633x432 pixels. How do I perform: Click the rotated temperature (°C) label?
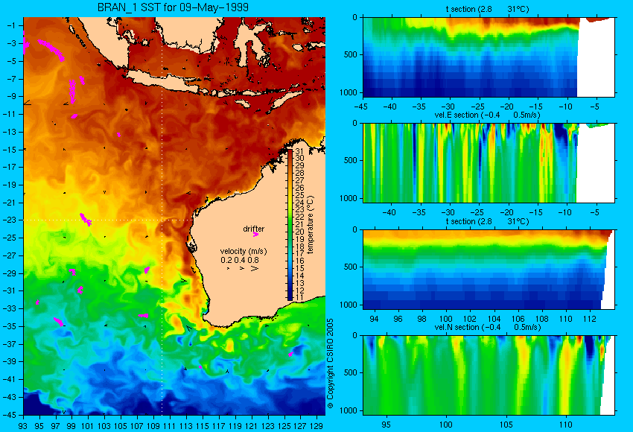(x=310, y=225)
